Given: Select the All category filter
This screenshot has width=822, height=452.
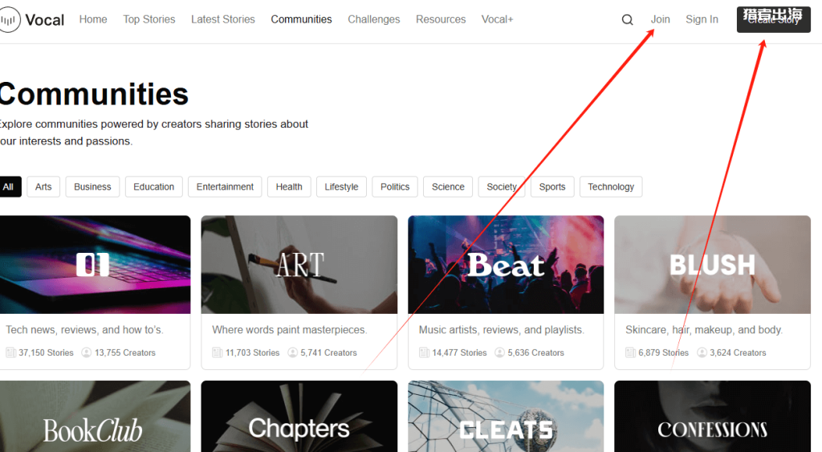Looking at the screenshot, I should tap(9, 187).
